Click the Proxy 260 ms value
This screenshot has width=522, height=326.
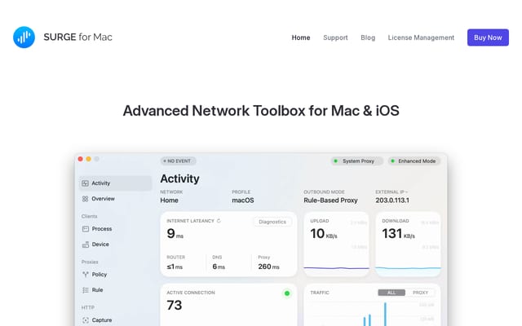268,267
